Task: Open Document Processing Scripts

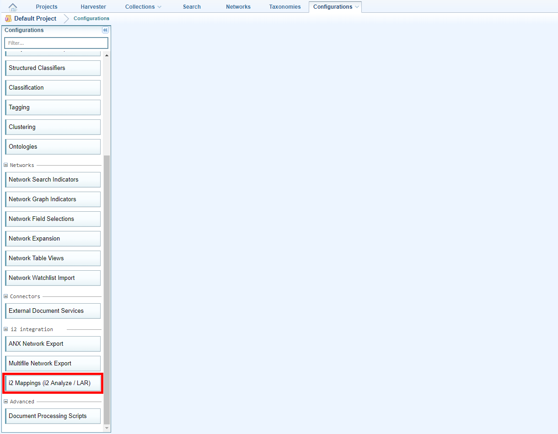Action: click(53, 416)
